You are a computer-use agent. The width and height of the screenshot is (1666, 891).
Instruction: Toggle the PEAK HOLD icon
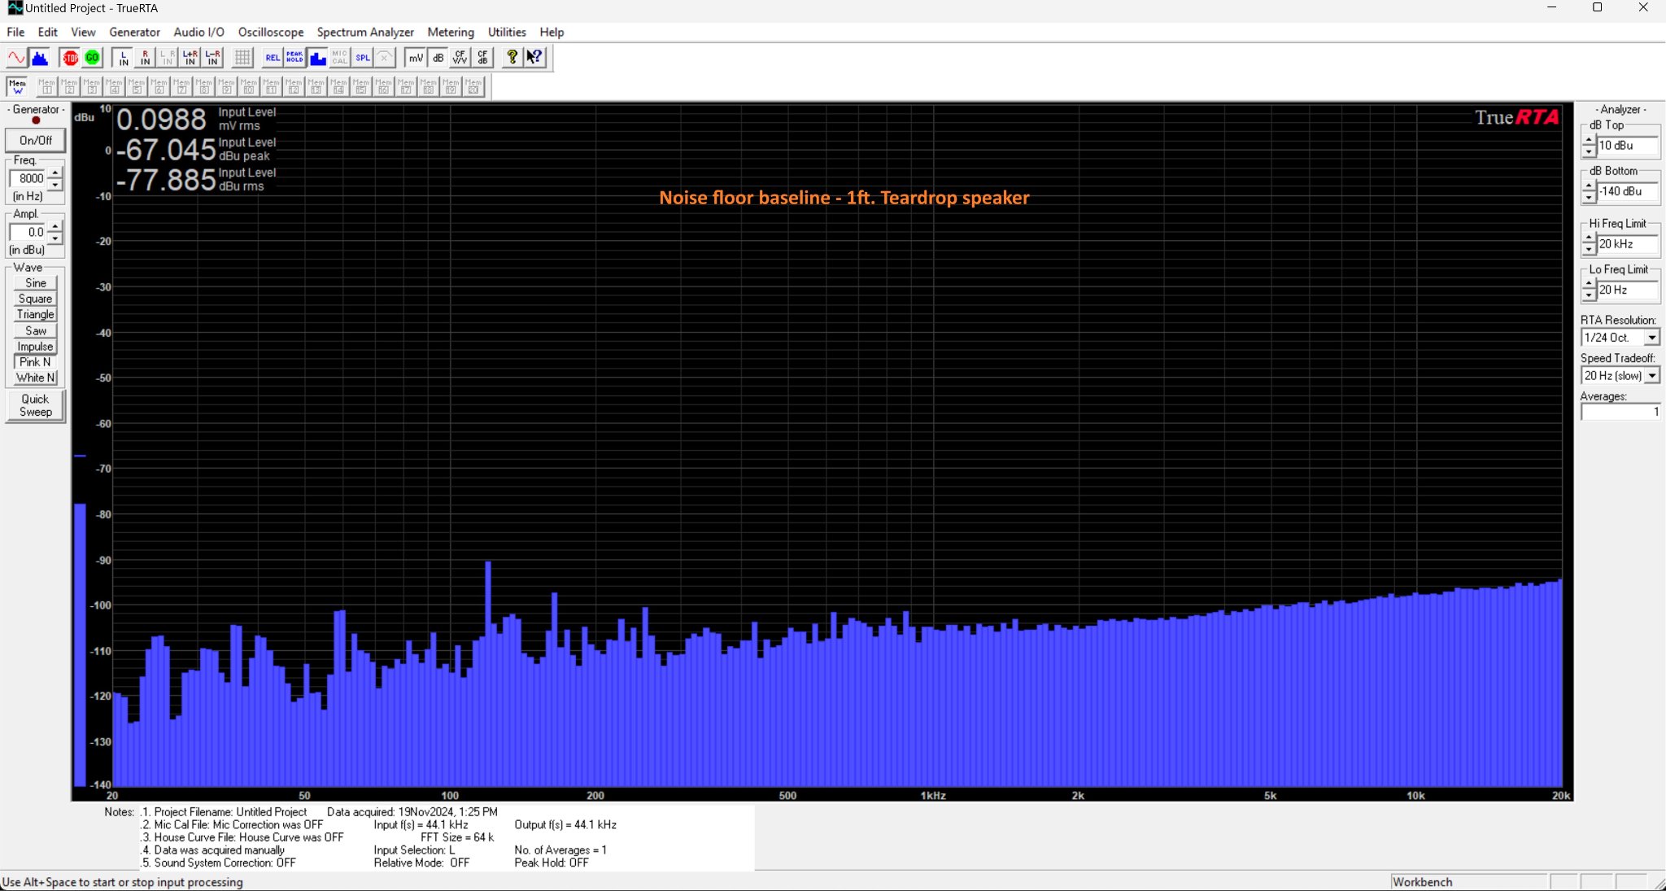(294, 58)
